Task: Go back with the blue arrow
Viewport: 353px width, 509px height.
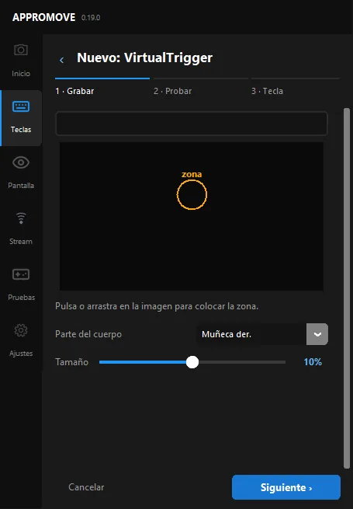Action: [x=61, y=60]
